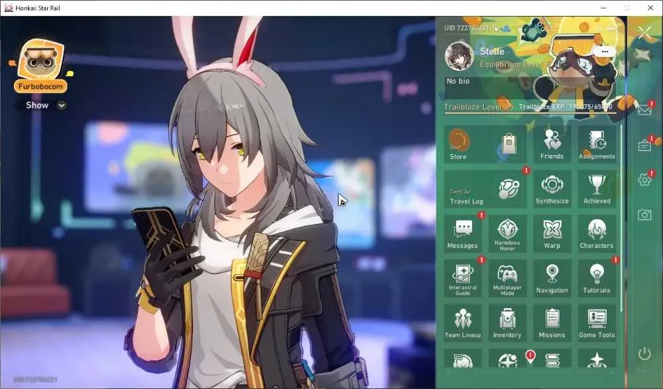
Task: Open the Interastral Guide
Action: coord(463,278)
